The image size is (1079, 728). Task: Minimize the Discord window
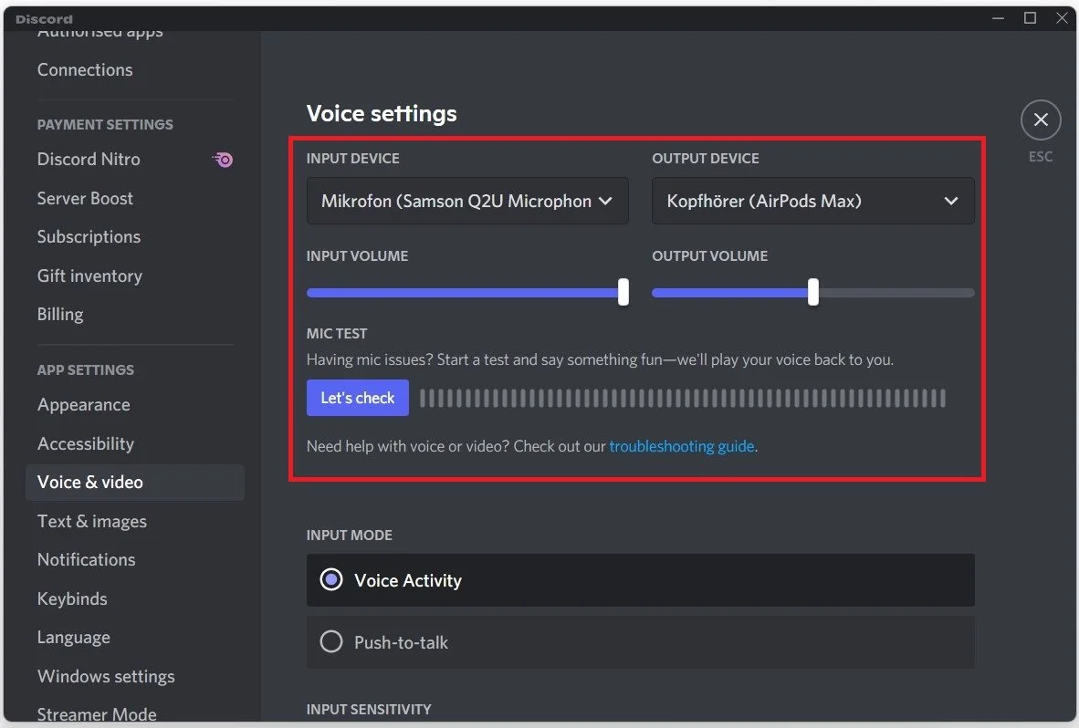tap(998, 18)
